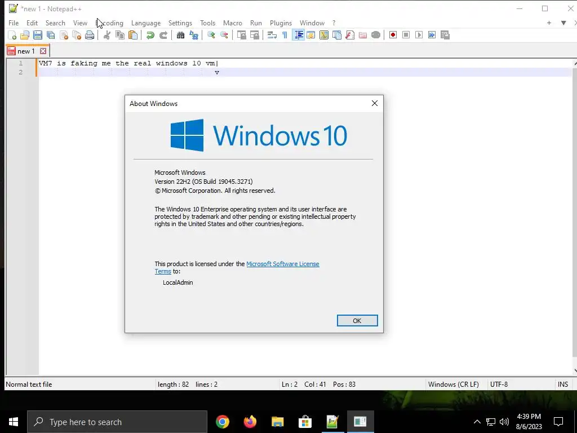Click the taskbar search box
577x433 pixels.
pos(117,422)
